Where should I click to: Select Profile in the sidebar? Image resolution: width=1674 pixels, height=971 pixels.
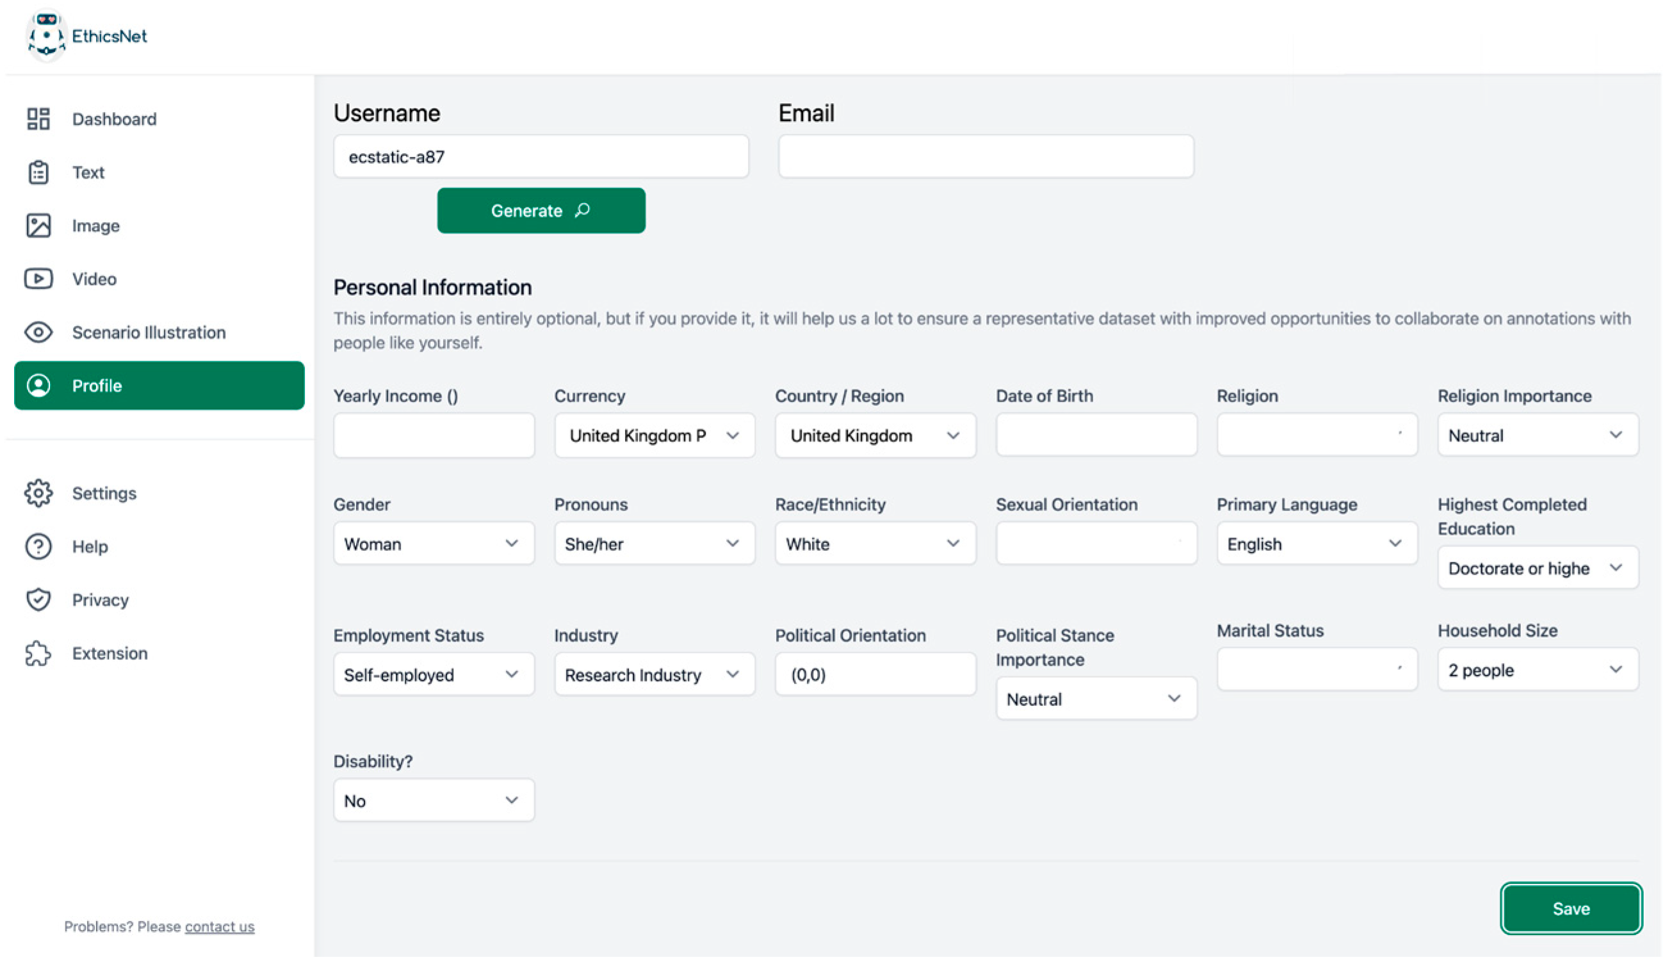click(x=159, y=386)
